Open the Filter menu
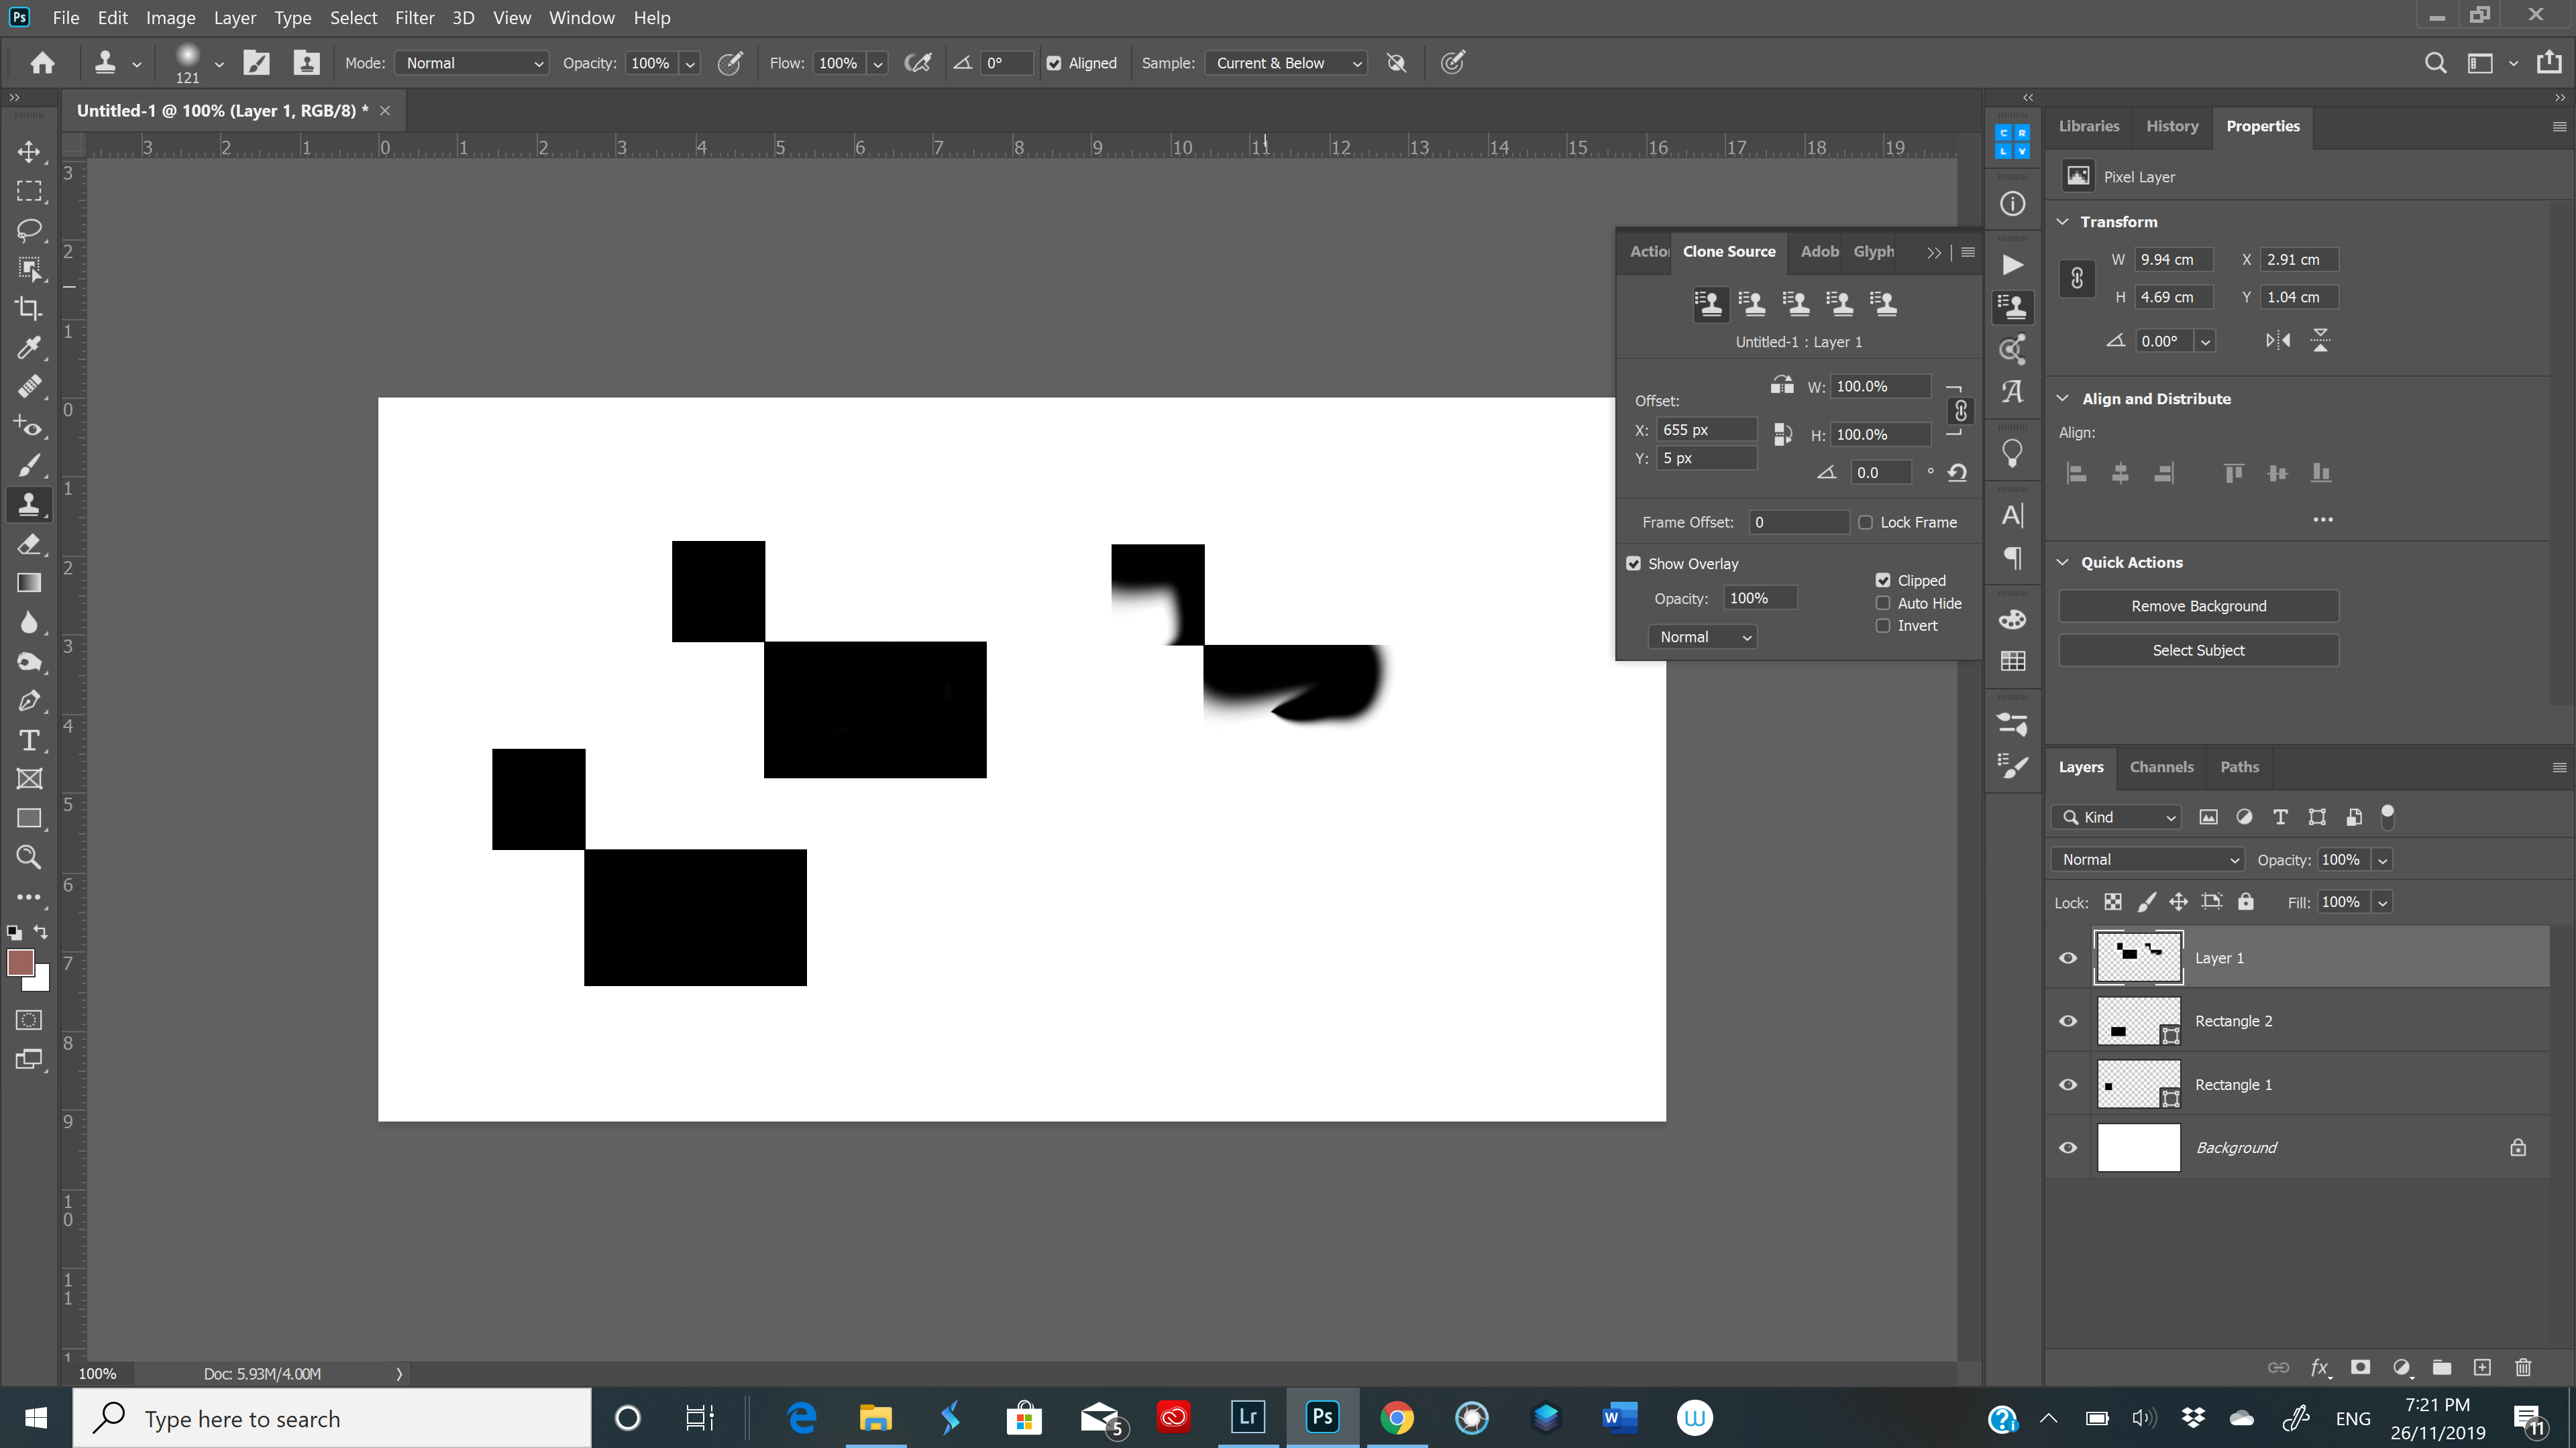The height and width of the screenshot is (1448, 2576). [414, 17]
